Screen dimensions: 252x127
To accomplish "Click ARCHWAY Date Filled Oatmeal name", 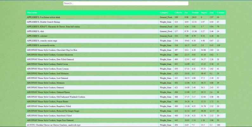I will click(50, 59).
